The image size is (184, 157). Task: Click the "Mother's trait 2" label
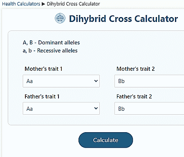click(x=136, y=69)
